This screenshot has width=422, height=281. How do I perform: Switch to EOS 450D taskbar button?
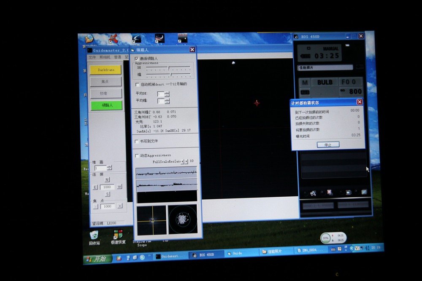206,255
